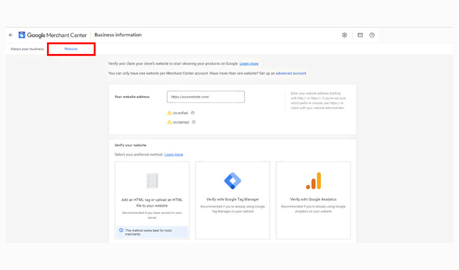459x270 pixels.
Task: Click the website address prefix hint text
Action: pyautogui.click(x=318, y=100)
